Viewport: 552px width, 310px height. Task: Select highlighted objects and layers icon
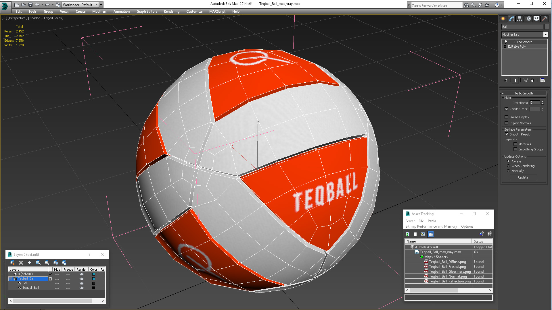point(38,263)
